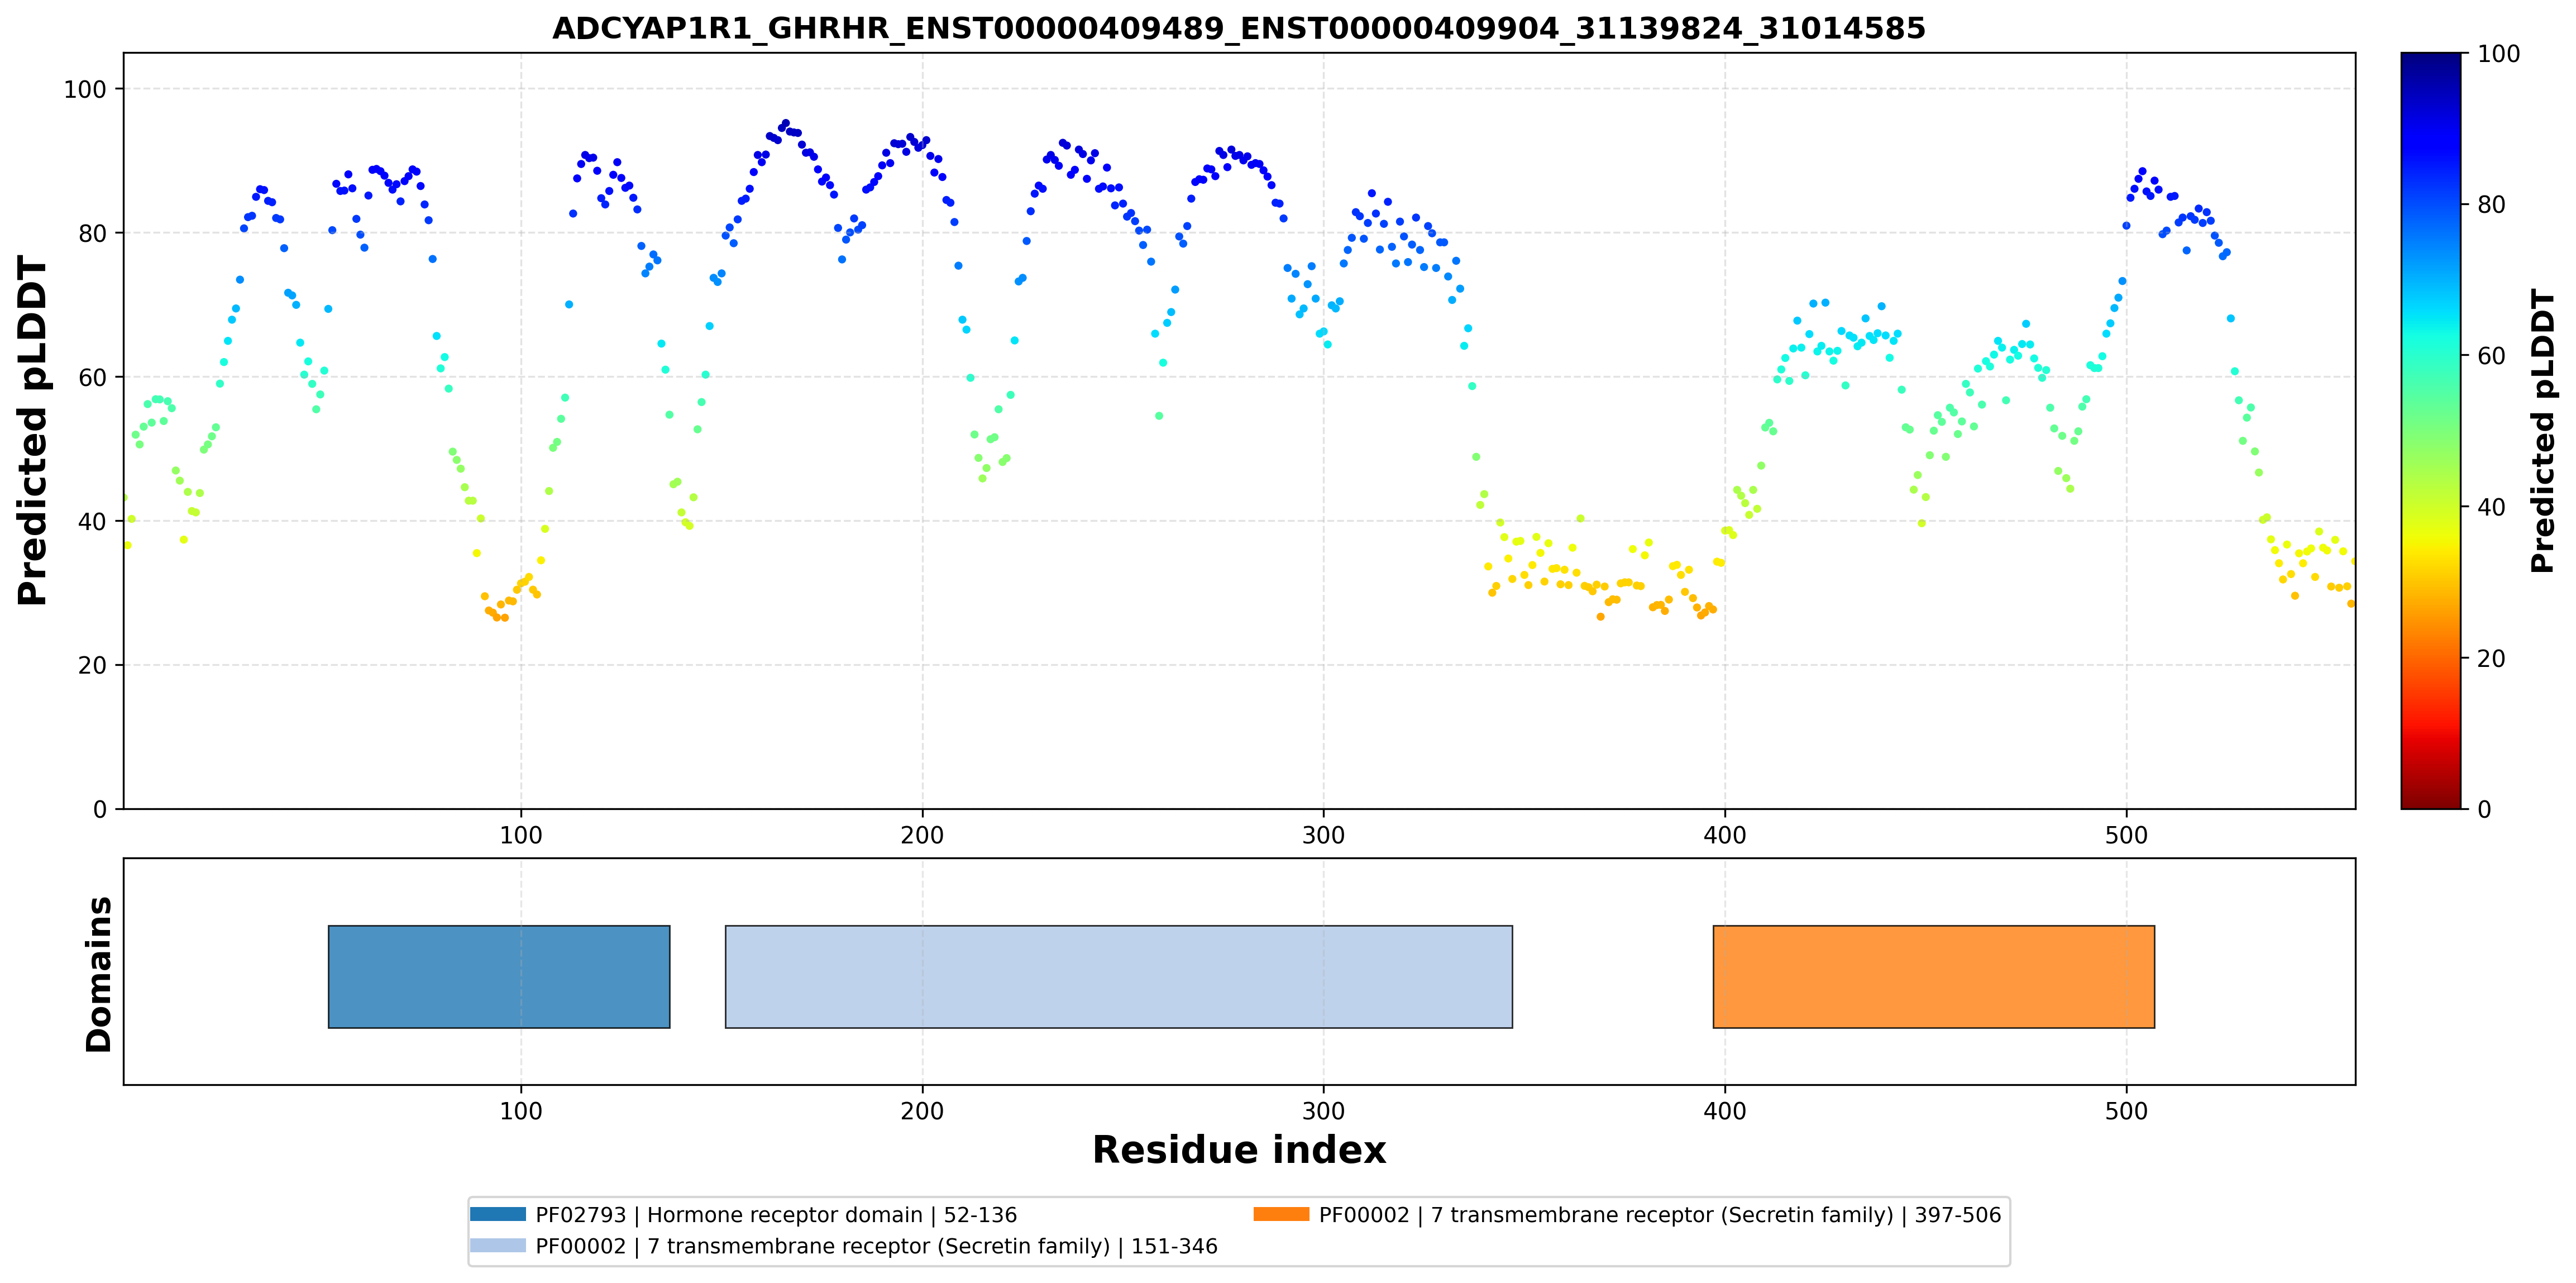This screenshot has height=1283, width=2576.
Task: Click the 300 tick under domains panel
Action: tap(1323, 1111)
